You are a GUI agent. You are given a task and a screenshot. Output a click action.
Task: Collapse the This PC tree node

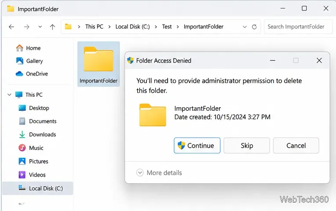click(9, 95)
